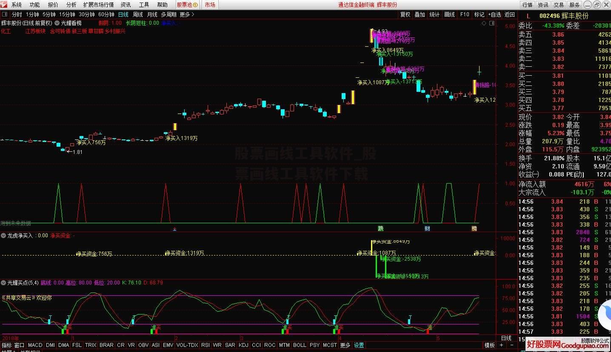Click the small triangle marker on time axis
This screenshot has height=352, width=611.
[174, 230]
